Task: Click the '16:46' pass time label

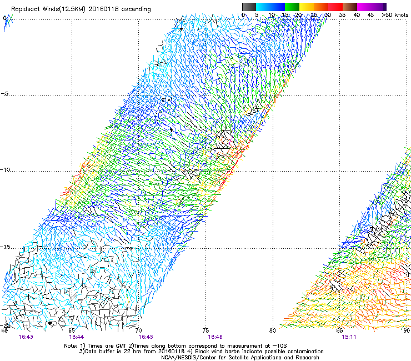Action: point(215,337)
